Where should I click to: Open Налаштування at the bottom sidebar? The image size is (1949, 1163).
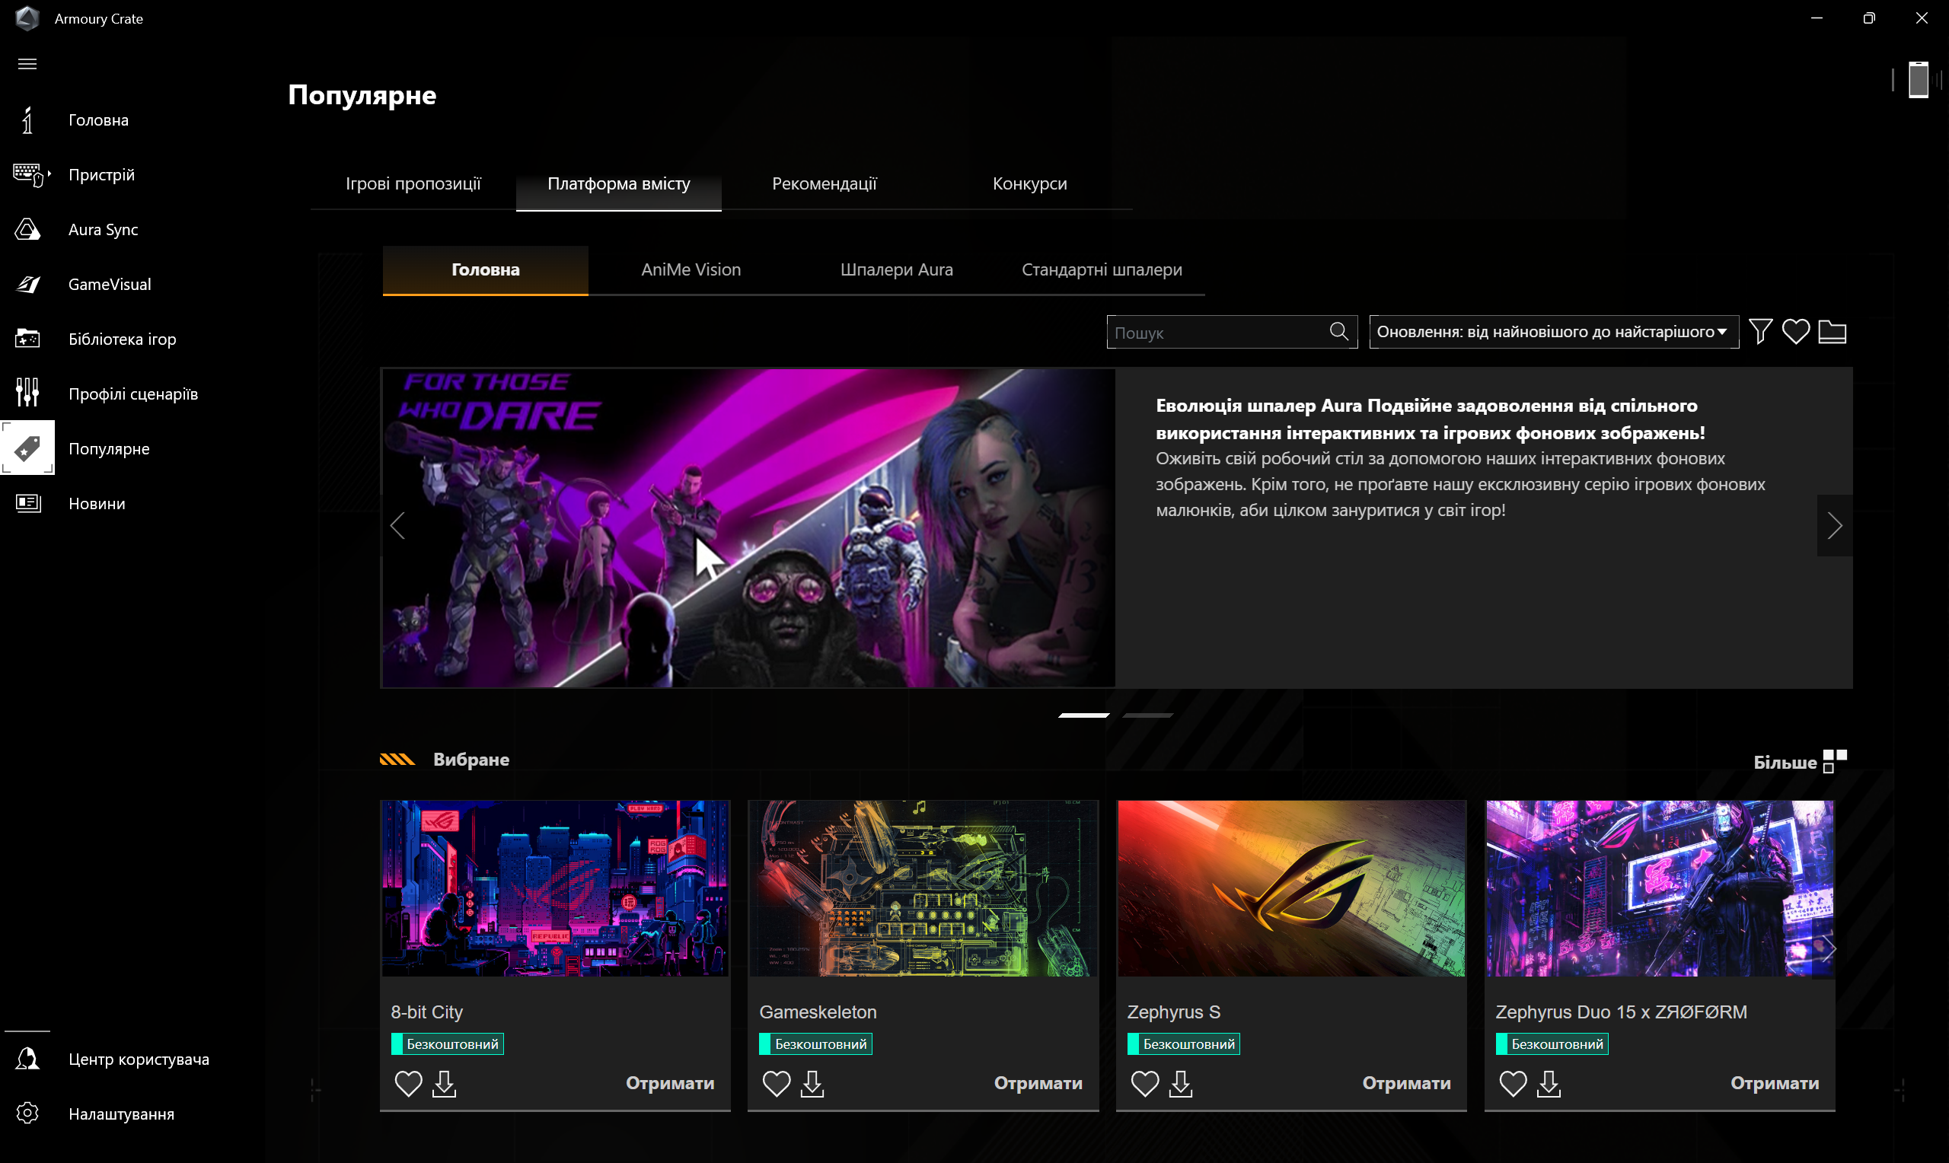121,1113
